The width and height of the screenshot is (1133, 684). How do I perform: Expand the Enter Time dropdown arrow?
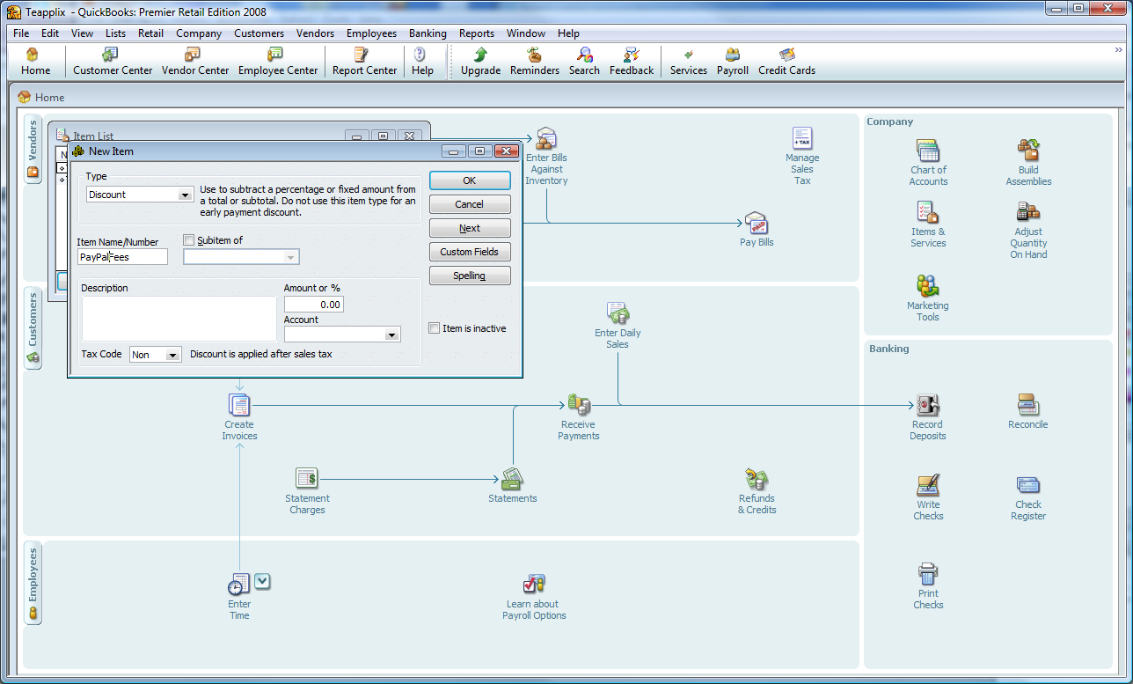(x=263, y=581)
